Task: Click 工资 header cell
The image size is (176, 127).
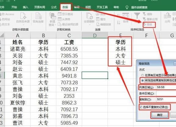Action: (x=69, y=42)
